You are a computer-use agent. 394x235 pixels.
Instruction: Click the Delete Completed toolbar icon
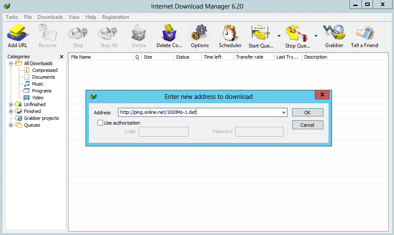pyautogui.click(x=169, y=33)
